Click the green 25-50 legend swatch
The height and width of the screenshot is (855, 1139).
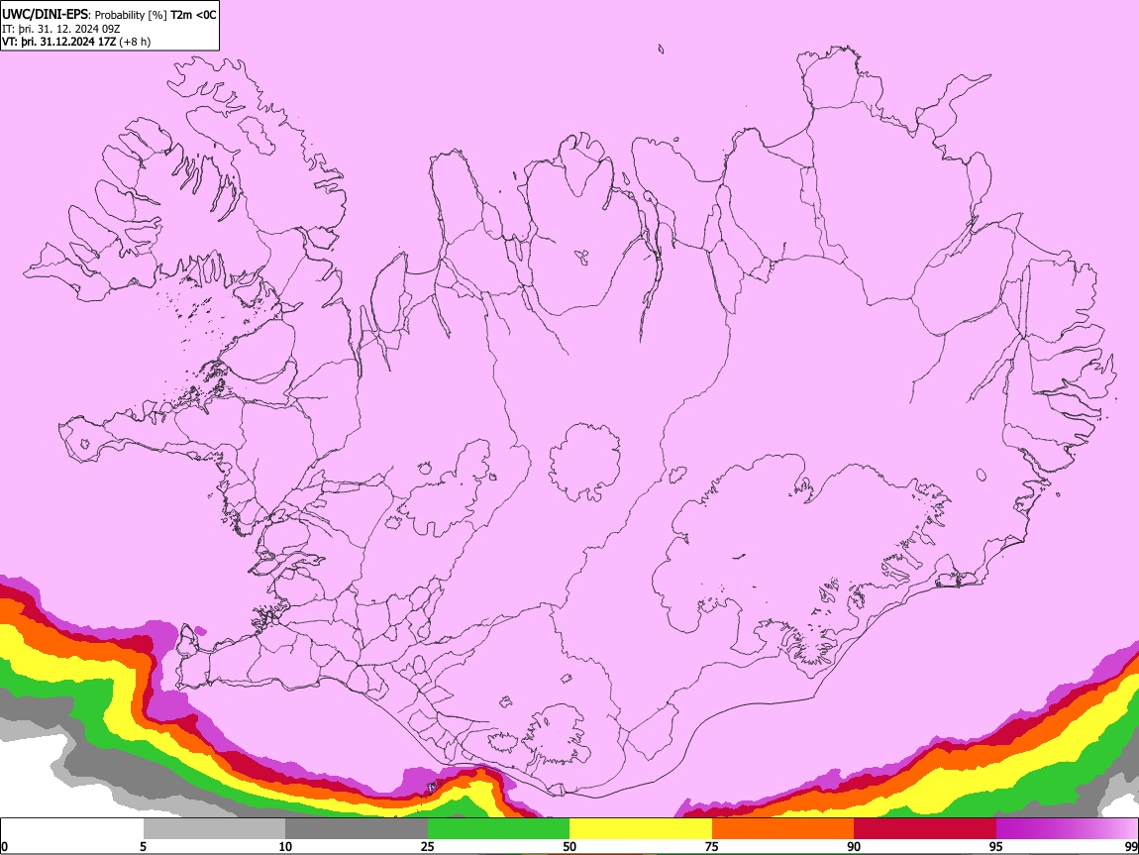tap(498, 828)
